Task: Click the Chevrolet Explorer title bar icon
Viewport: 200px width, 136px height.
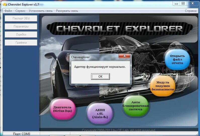Action: (5, 5)
